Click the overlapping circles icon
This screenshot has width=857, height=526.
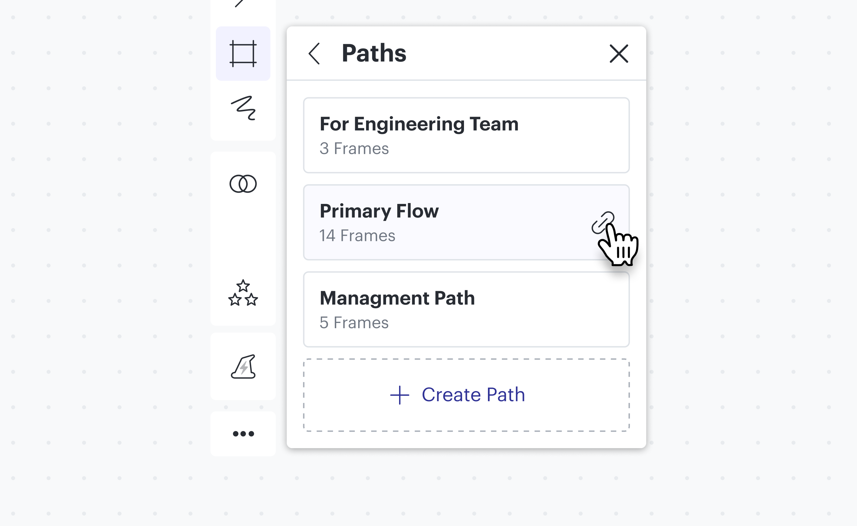point(243,184)
